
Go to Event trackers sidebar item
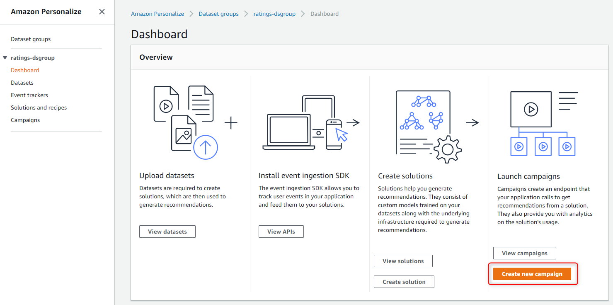point(29,95)
